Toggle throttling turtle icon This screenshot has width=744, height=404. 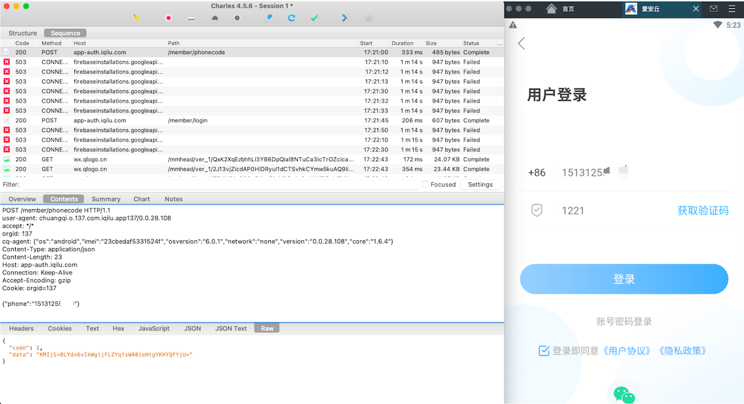coord(214,18)
